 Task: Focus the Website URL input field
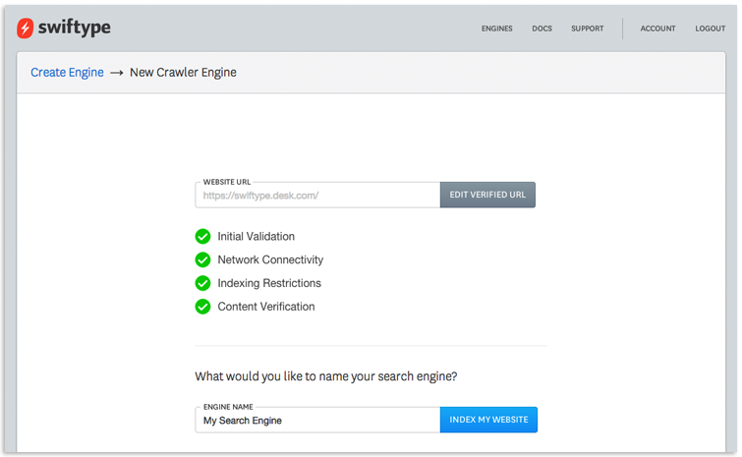tap(317, 195)
